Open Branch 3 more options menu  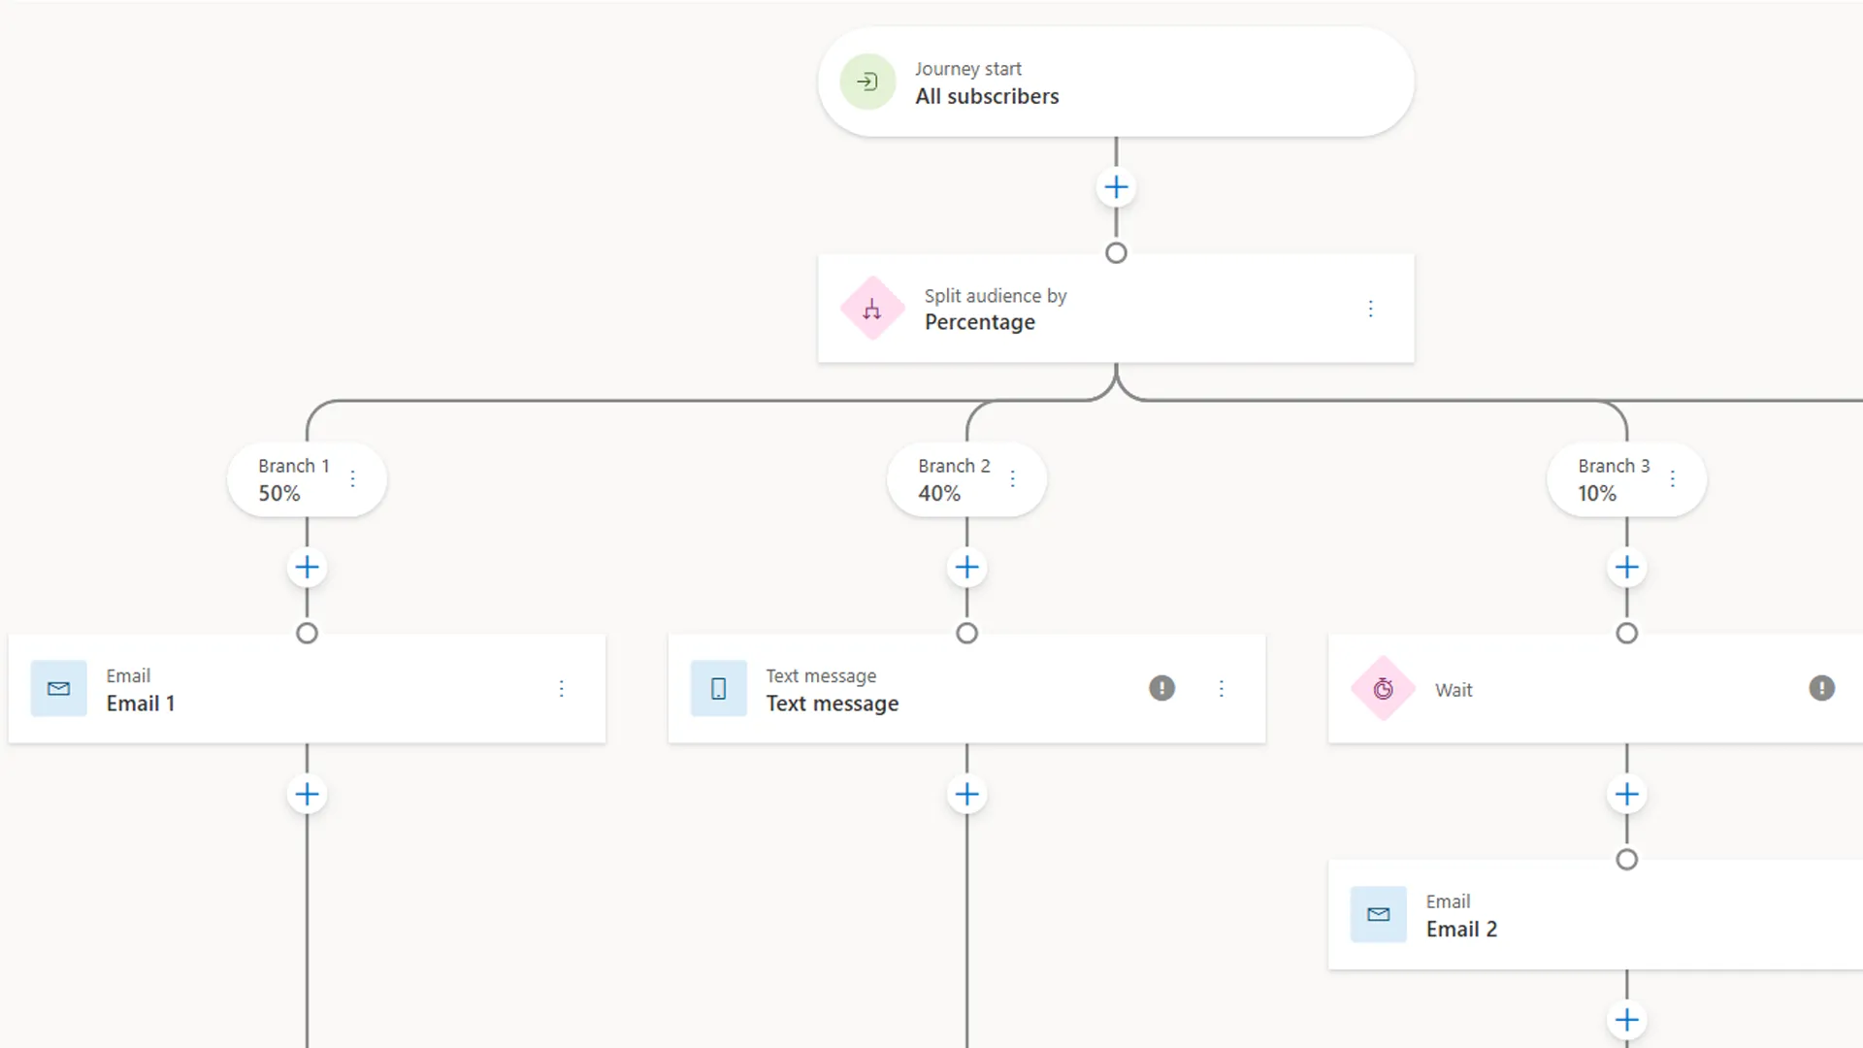(x=1672, y=479)
